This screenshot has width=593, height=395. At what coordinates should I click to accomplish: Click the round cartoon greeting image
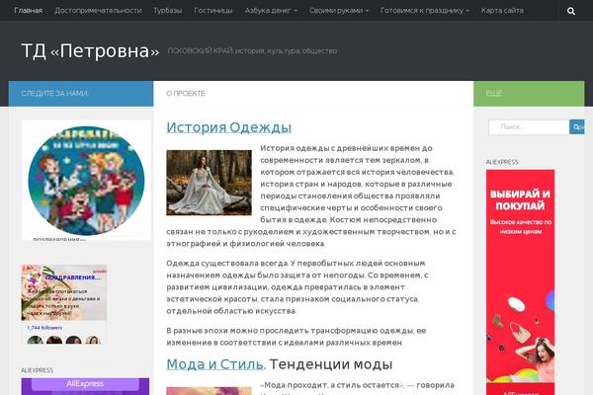(x=86, y=181)
